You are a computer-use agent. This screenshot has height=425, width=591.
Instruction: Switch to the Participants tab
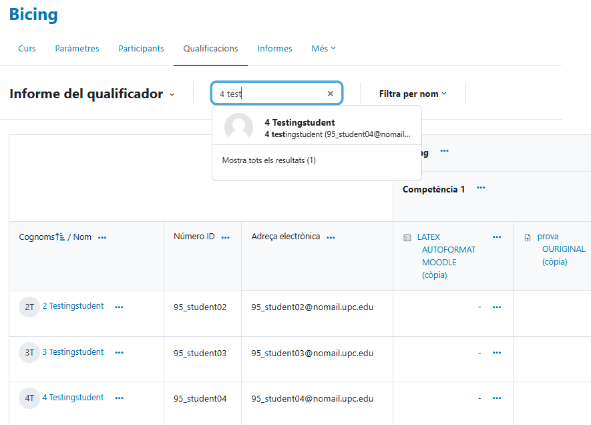[x=141, y=49]
